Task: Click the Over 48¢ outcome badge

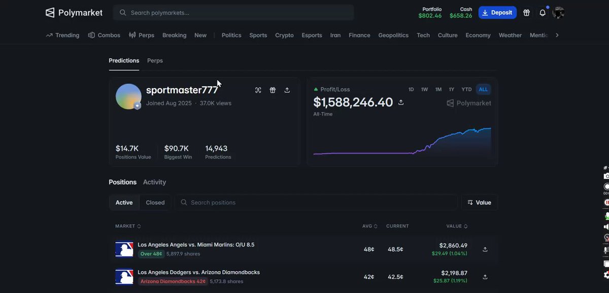Action: click(x=151, y=254)
